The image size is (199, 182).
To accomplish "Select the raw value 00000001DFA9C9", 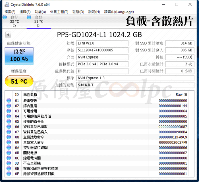I will pyautogui.click(x=173, y=137).
